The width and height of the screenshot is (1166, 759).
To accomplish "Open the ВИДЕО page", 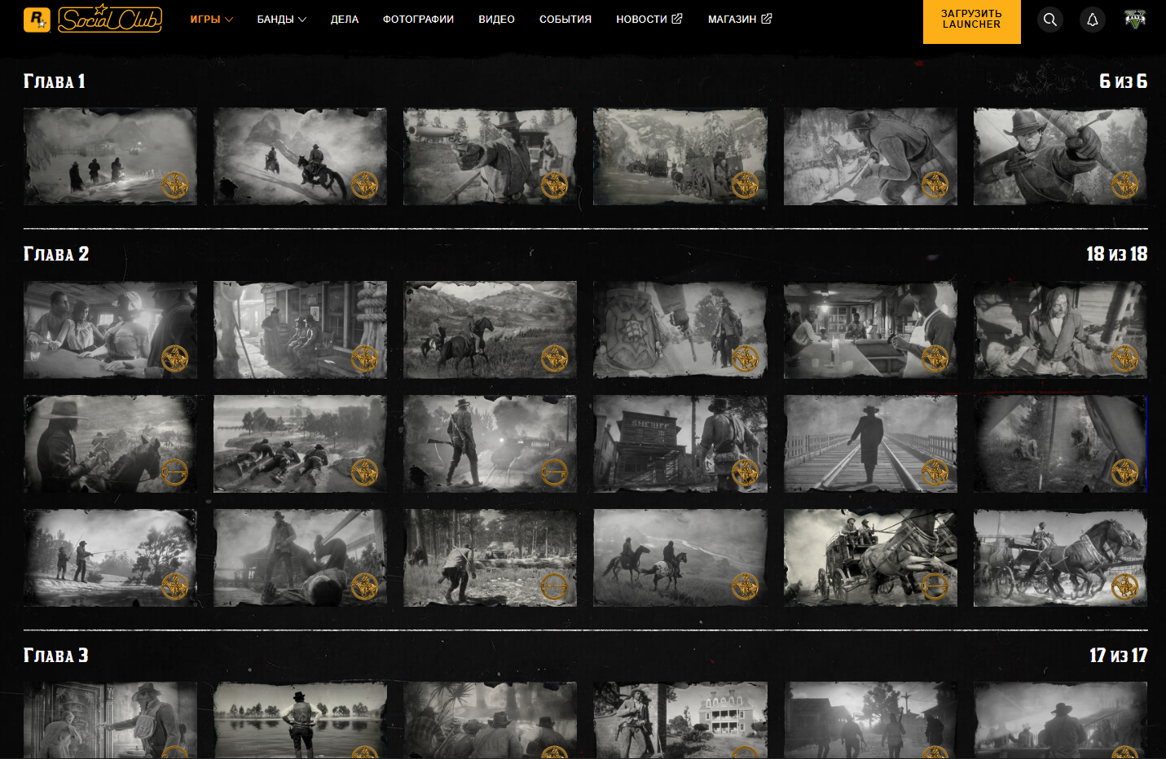I will click(496, 20).
